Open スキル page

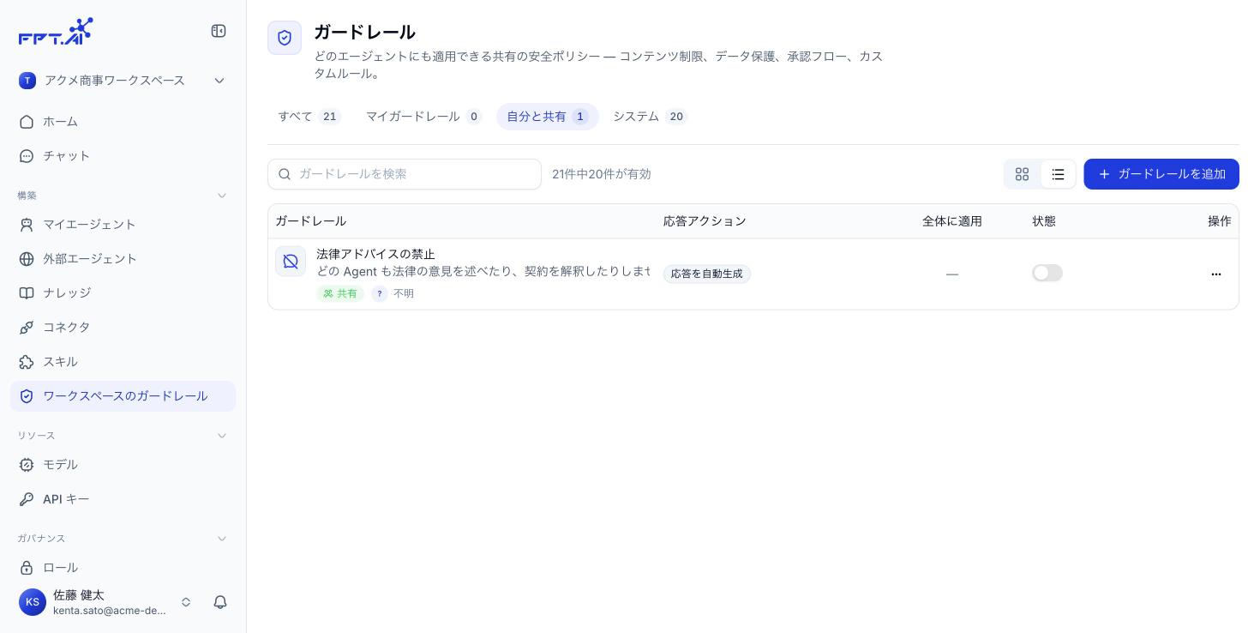pyautogui.click(x=123, y=362)
